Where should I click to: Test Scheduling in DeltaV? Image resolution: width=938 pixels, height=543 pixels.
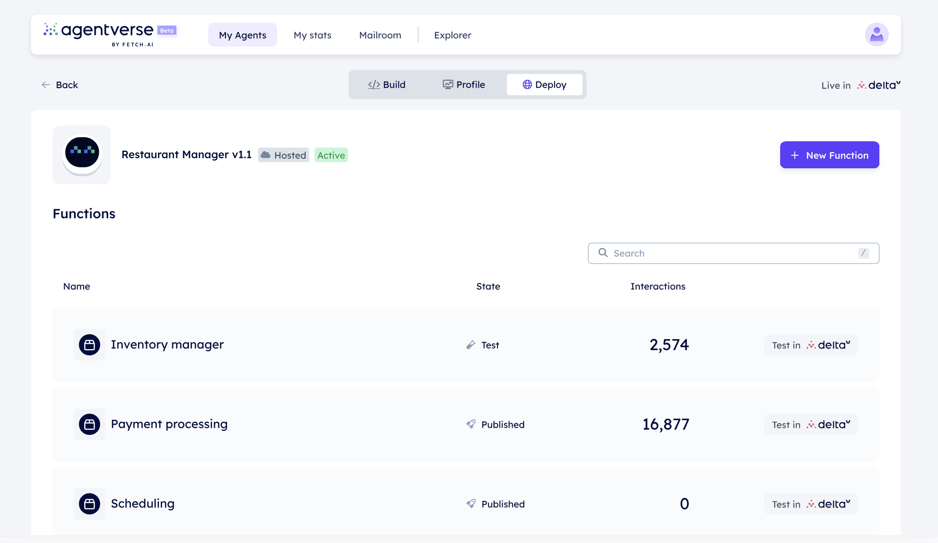(811, 504)
